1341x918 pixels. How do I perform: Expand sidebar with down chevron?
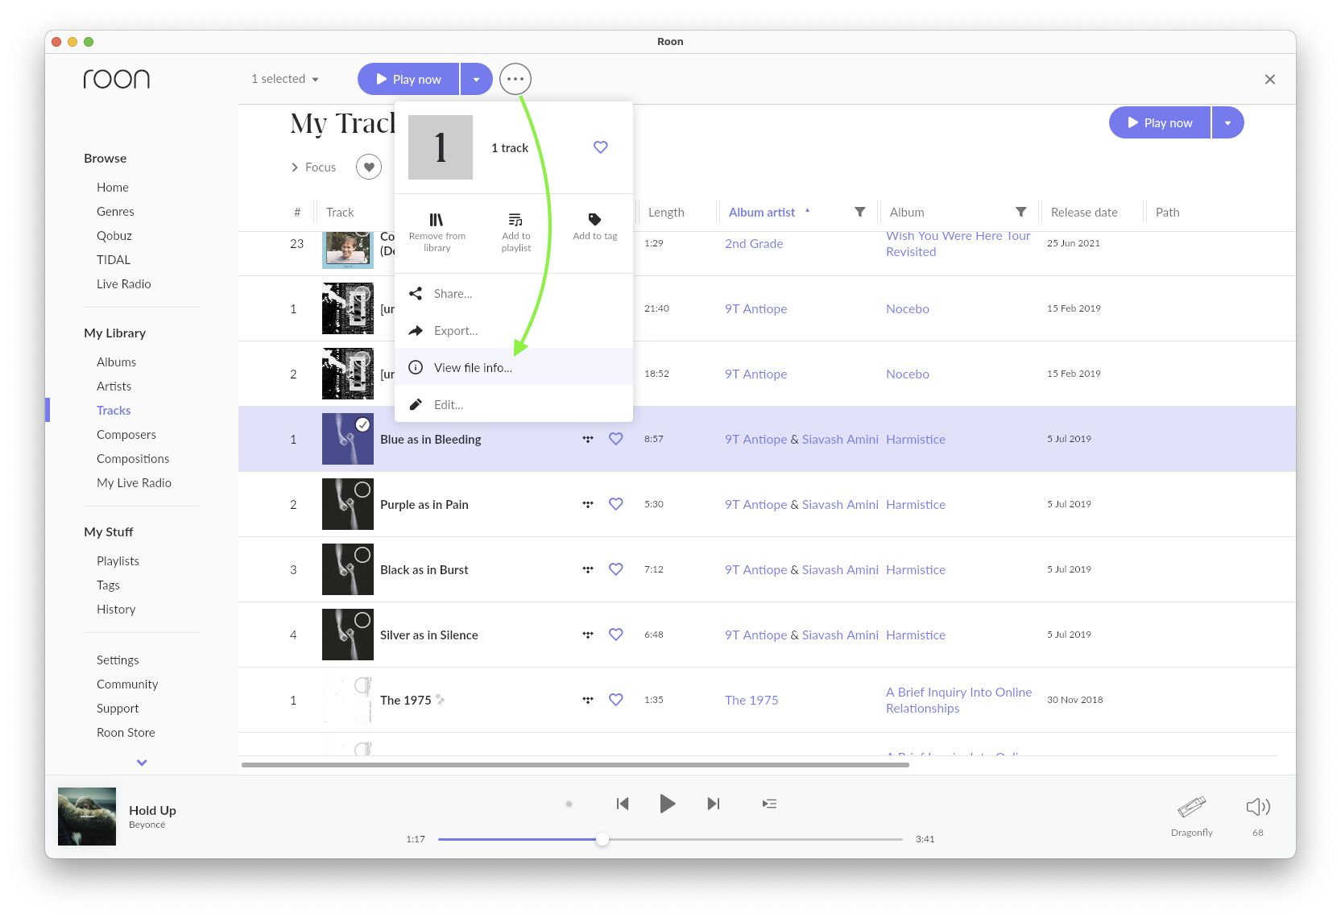click(142, 763)
